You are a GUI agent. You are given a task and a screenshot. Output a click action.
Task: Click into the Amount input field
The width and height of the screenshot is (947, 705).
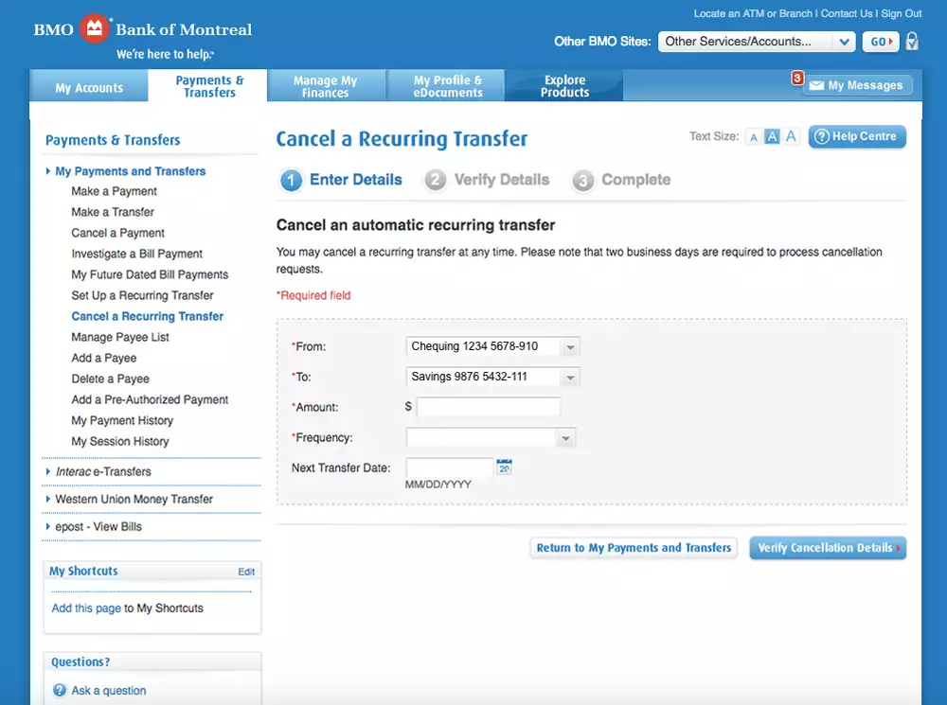(x=488, y=407)
